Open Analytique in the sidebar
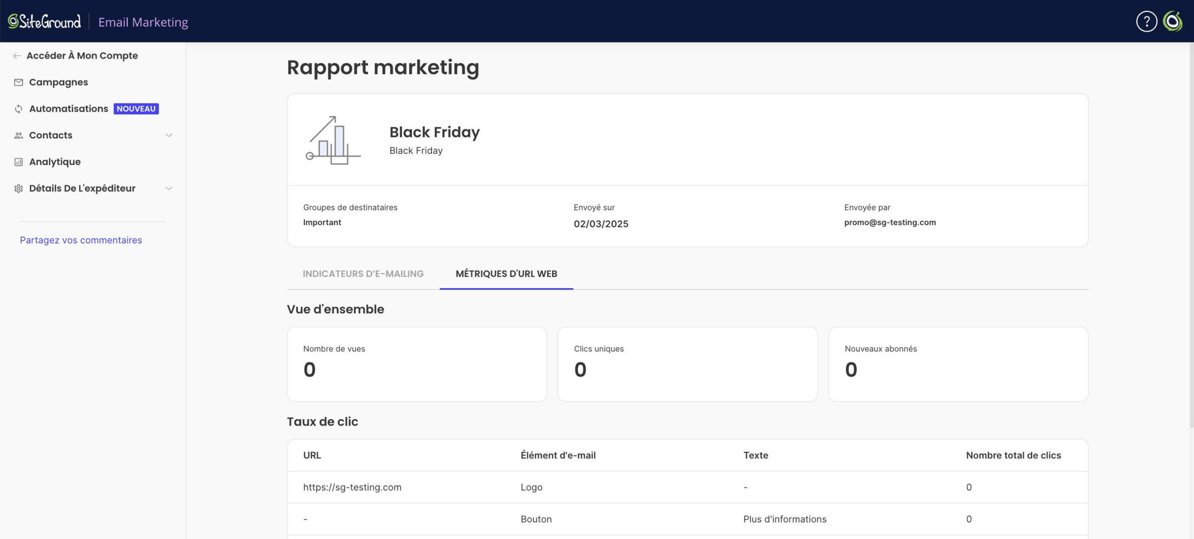 (55, 162)
